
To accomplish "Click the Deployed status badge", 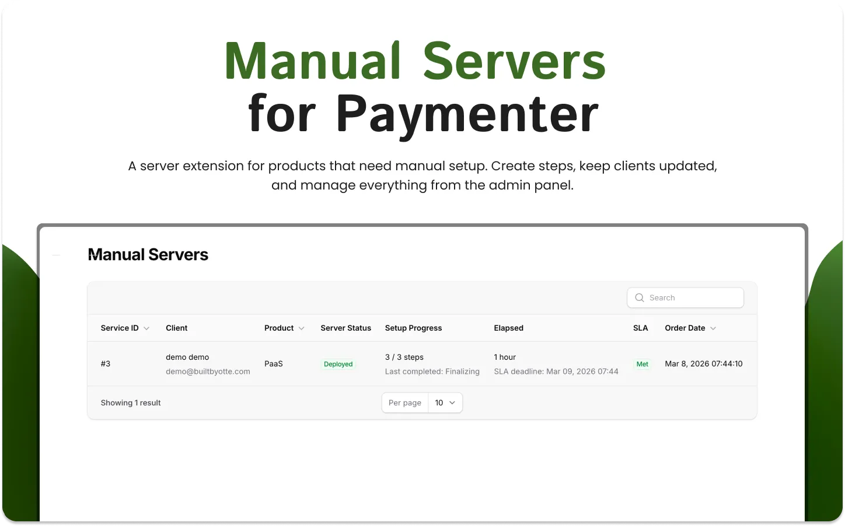I will (x=338, y=364).
